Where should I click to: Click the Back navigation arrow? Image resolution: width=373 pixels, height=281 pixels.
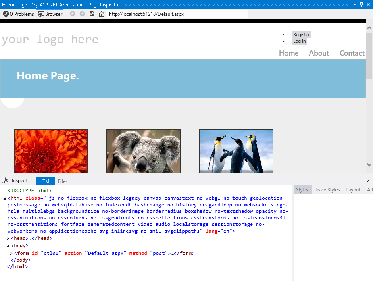coord(72,13)
